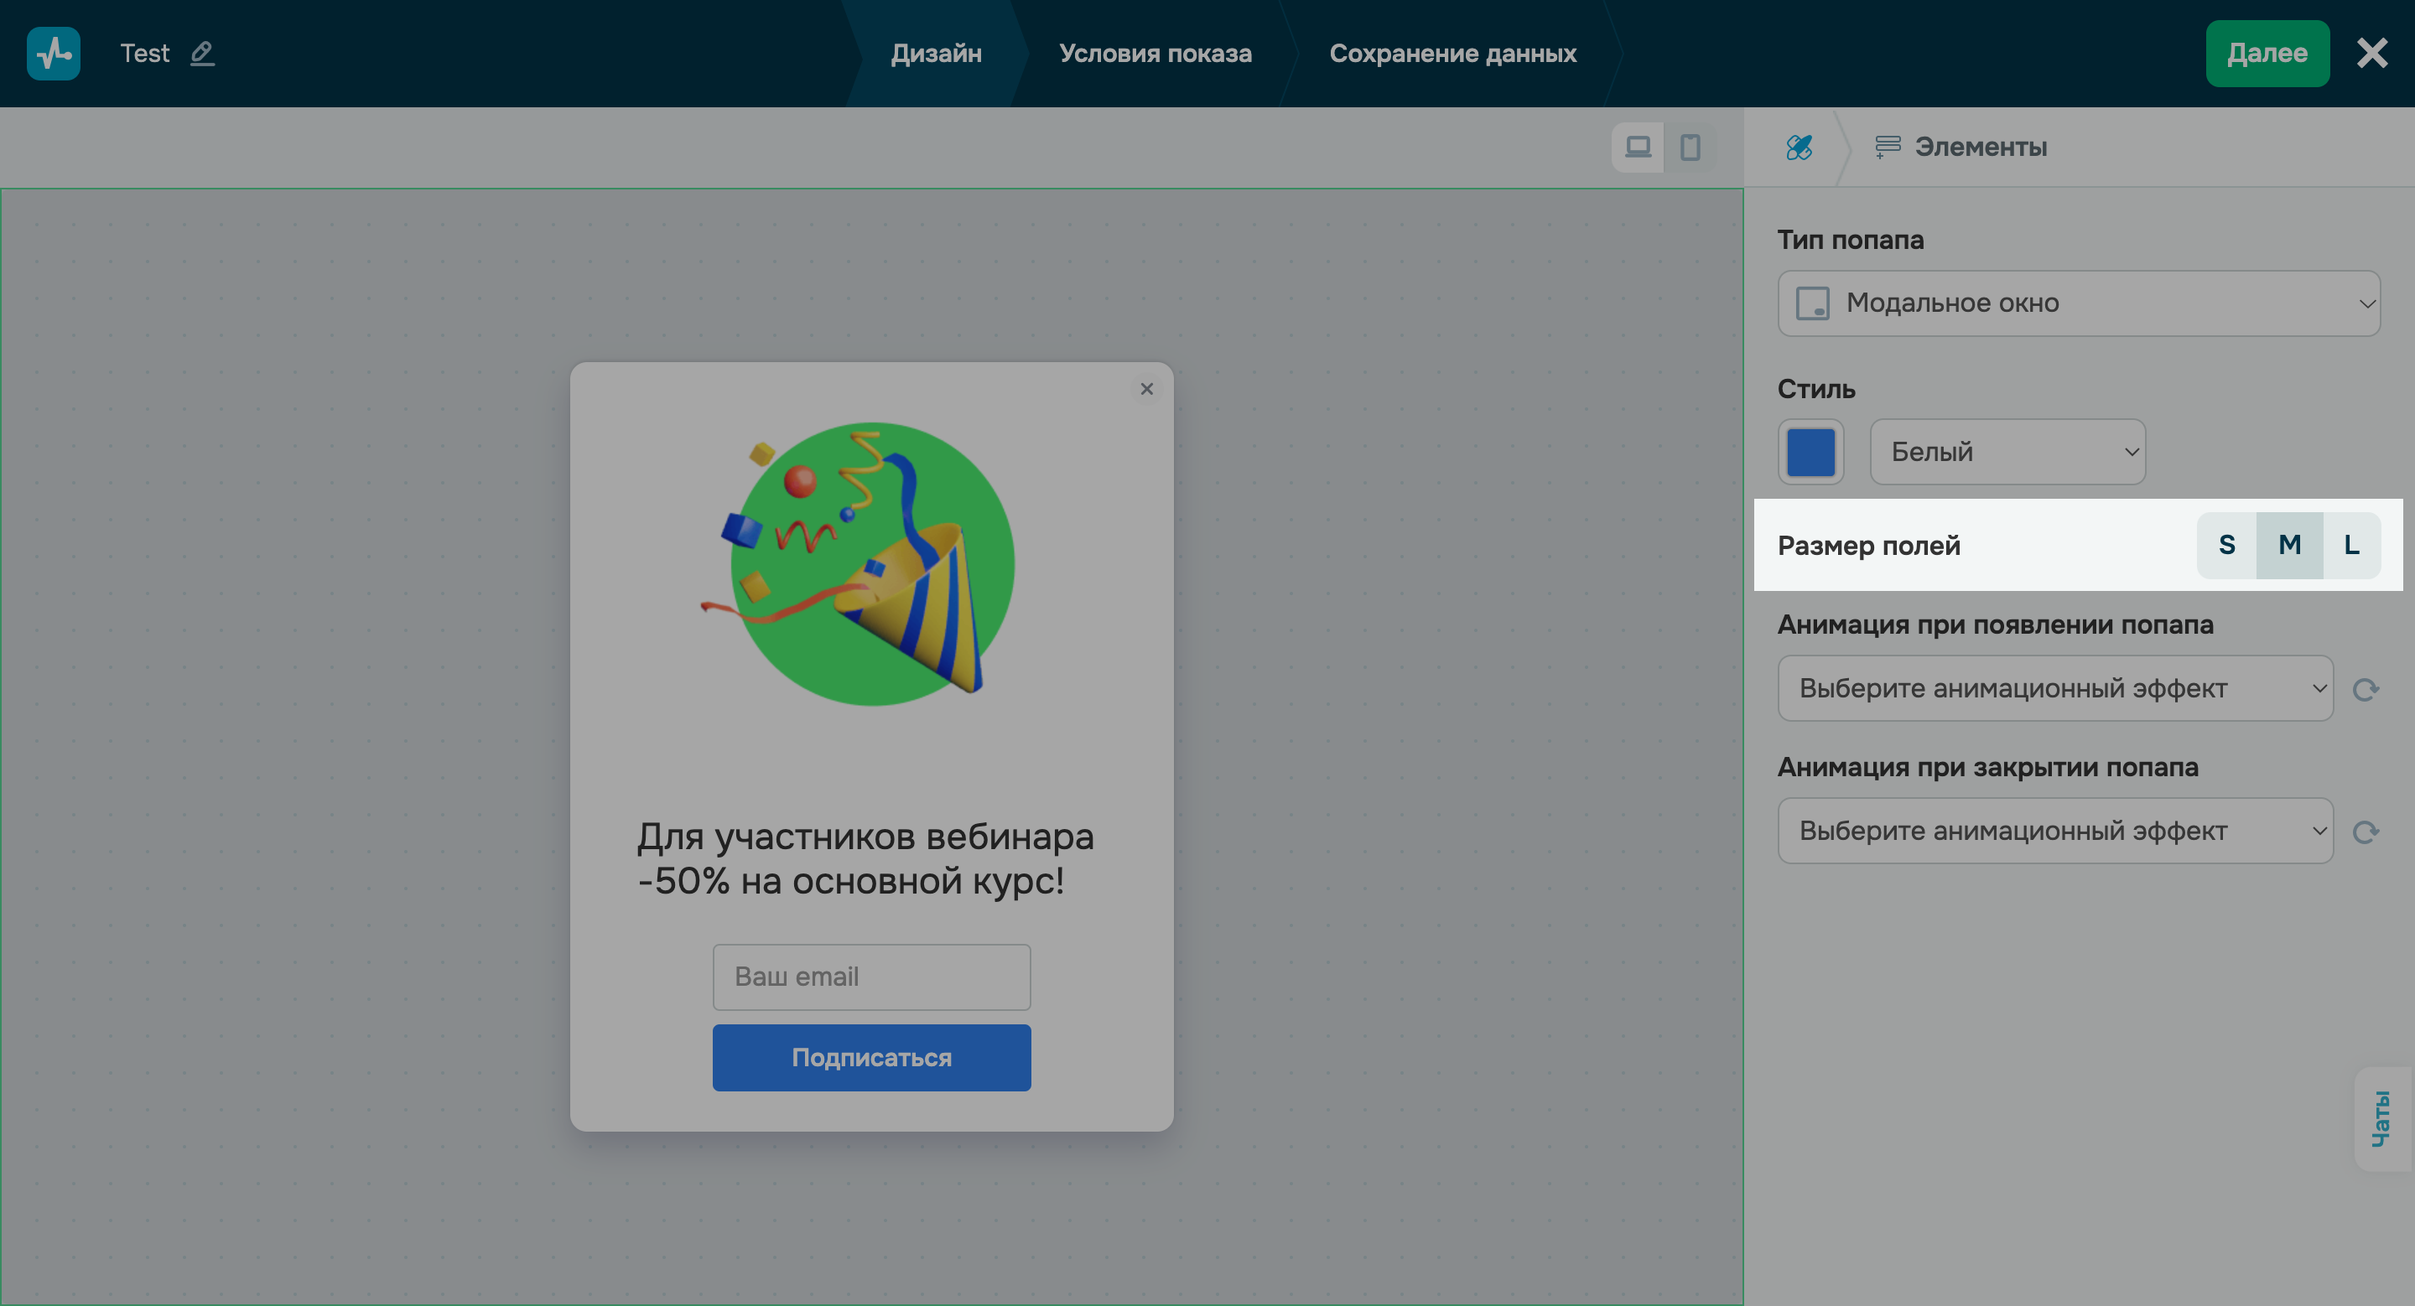
Task: Expand the animation effect dropdown for popup appearance
Action: (2055, 688)
